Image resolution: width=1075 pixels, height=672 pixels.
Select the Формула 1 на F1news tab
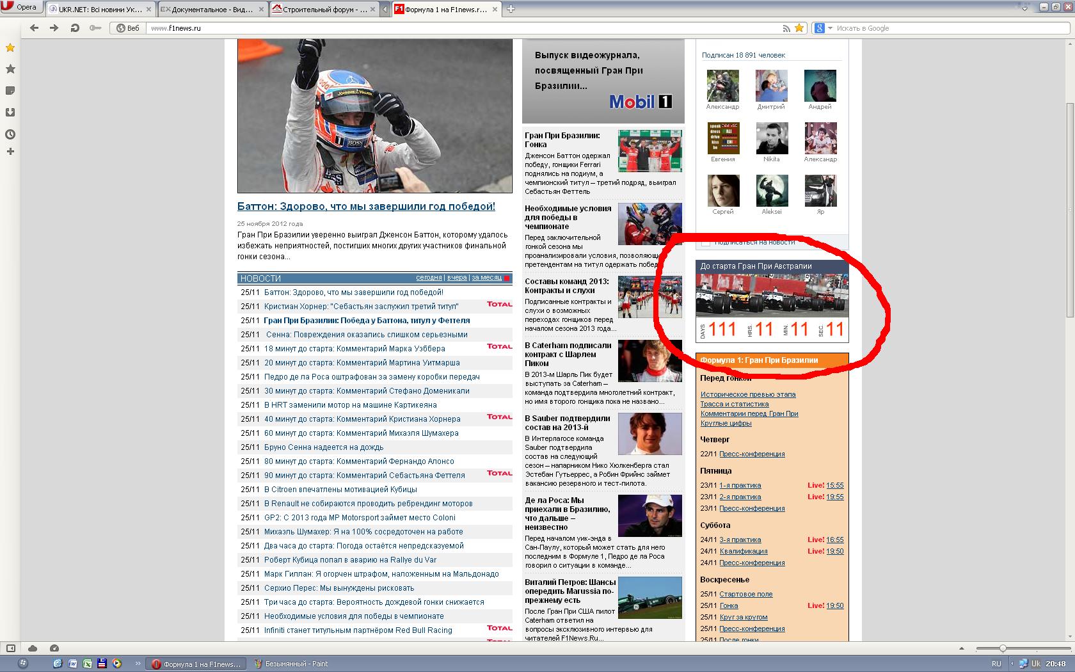pos(447,10)
